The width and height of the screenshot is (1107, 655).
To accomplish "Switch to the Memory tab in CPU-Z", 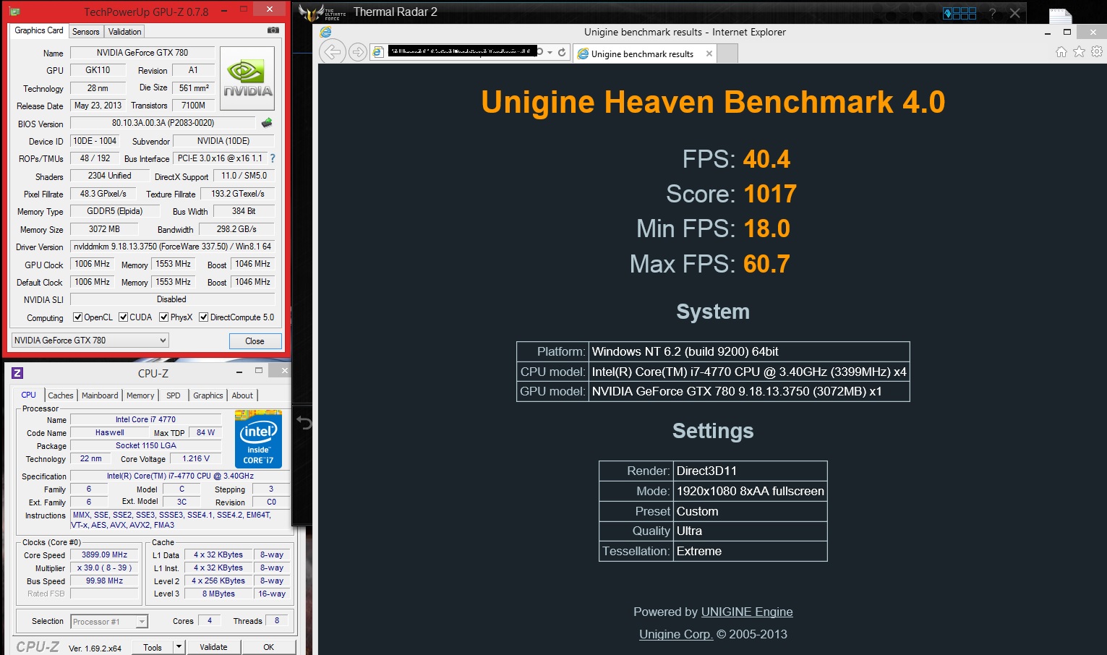I will 140,395.
